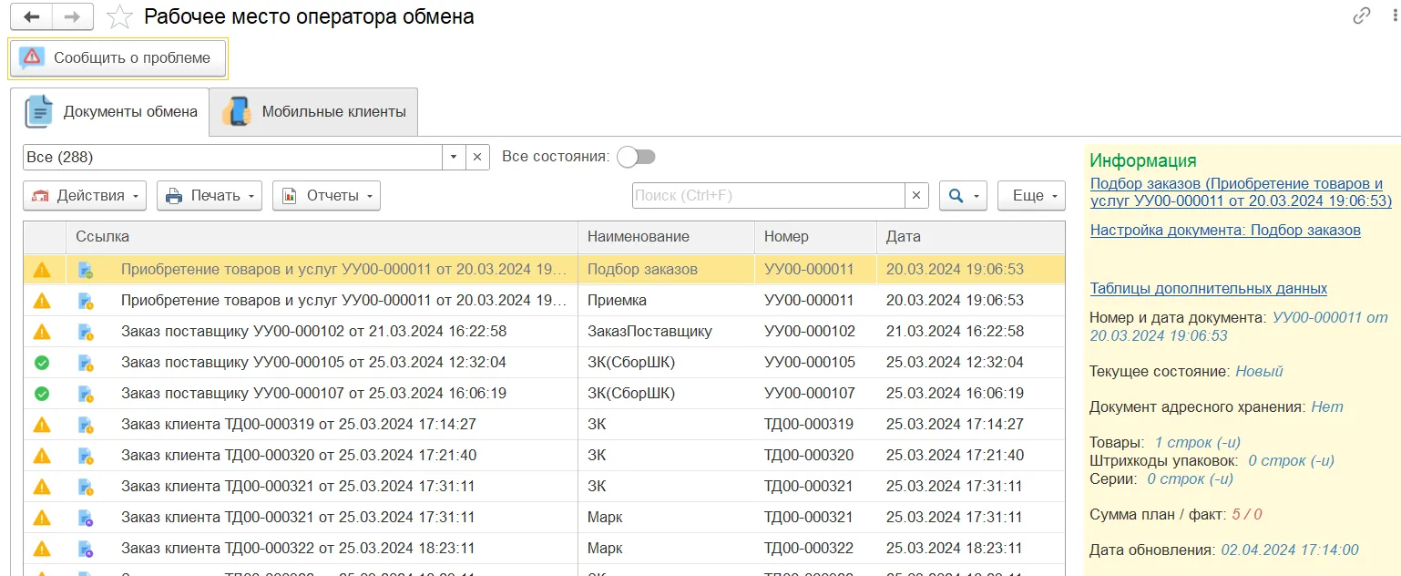The width and height of the screenshot is (1401, 576).
Task: Open the Все (288) filter dropdown
Action: [x=454, y=157]
